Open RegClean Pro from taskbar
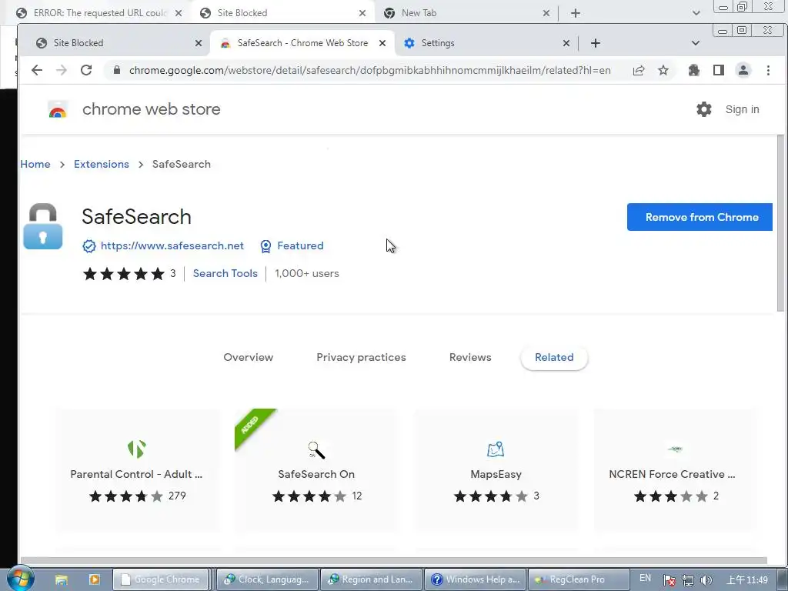Image resolution: width=788 pixels, height=591 pixels. point(579,579)
